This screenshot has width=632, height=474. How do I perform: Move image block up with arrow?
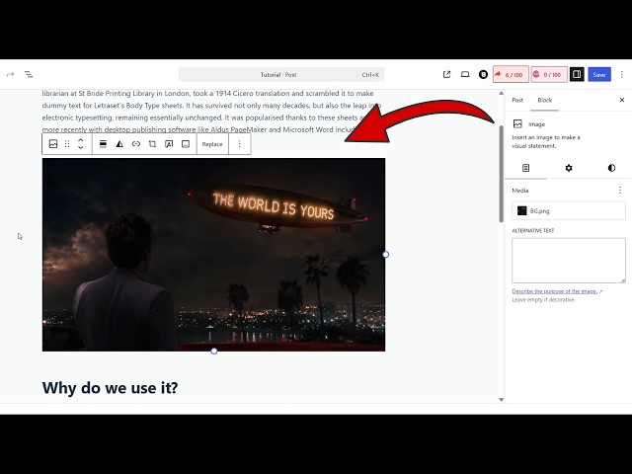(x=81, y=140)
